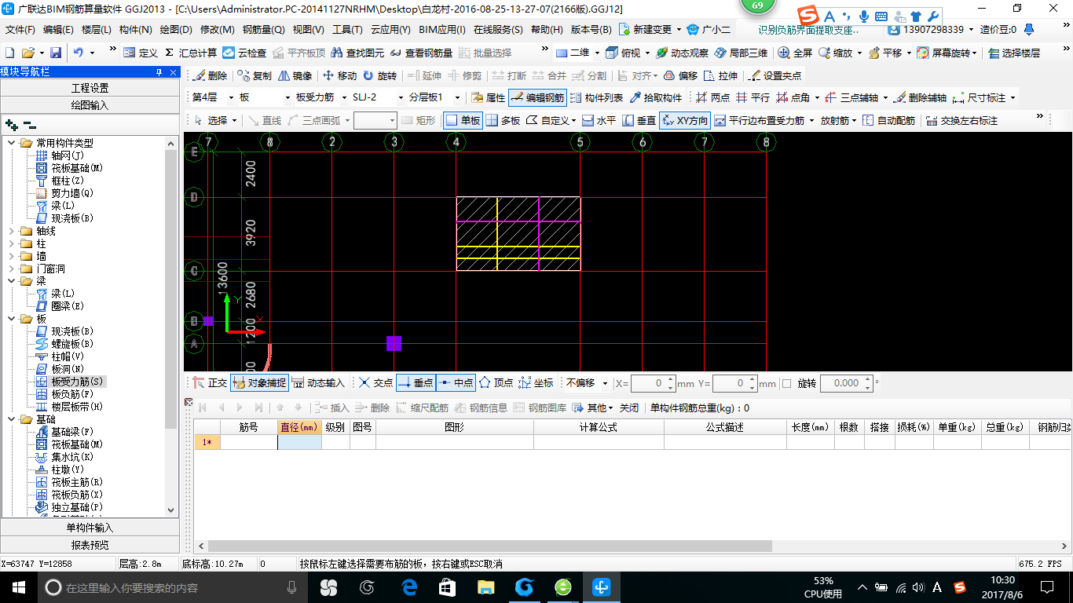Open 属性 properties panel
Image resolution: width=1073 pixels, height=603 pixels.
pos(488,98)
